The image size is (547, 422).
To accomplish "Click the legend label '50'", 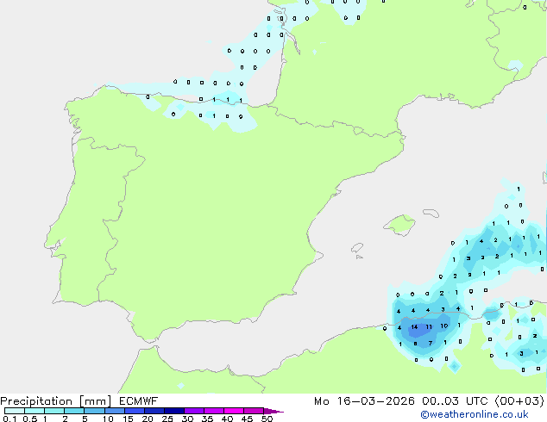I will [x=267, y=419].
